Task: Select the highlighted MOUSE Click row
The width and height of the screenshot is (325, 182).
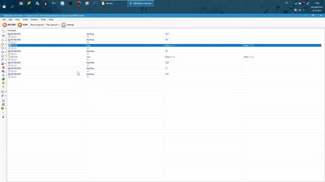Action: pos(165,45)
